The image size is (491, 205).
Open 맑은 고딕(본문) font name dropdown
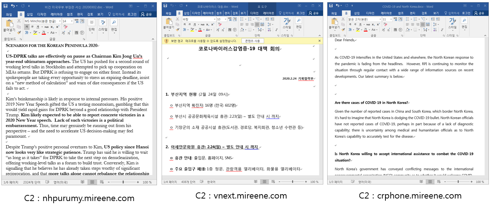click(380, 19)
